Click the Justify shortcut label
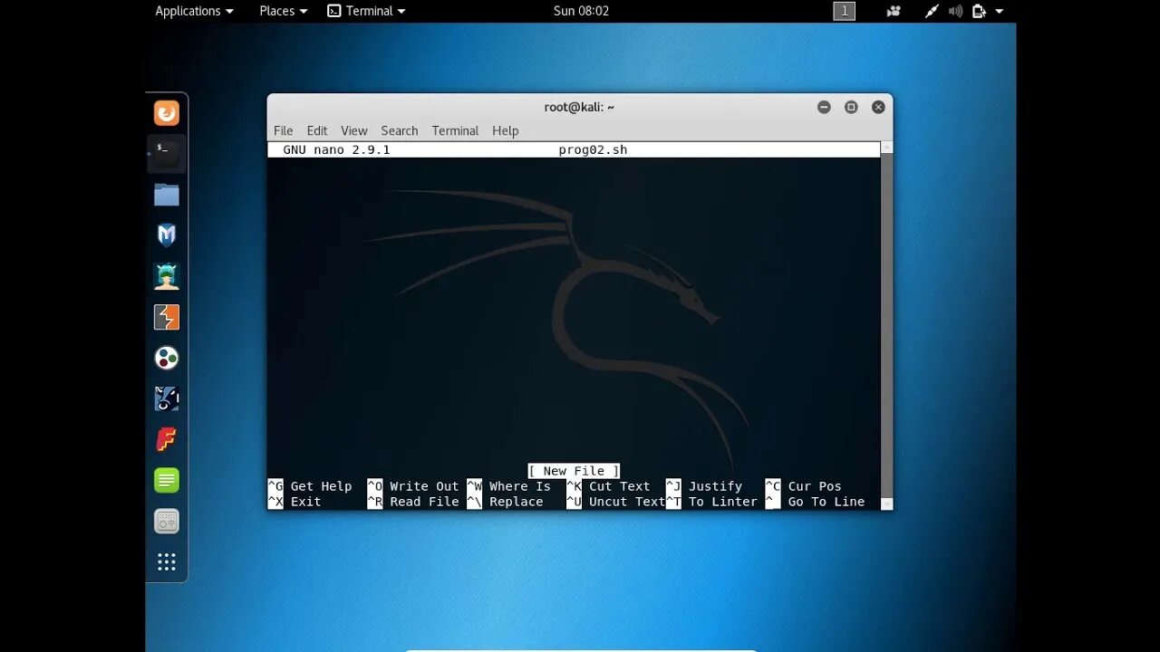 pyautogui.click(x=715, y=486)
